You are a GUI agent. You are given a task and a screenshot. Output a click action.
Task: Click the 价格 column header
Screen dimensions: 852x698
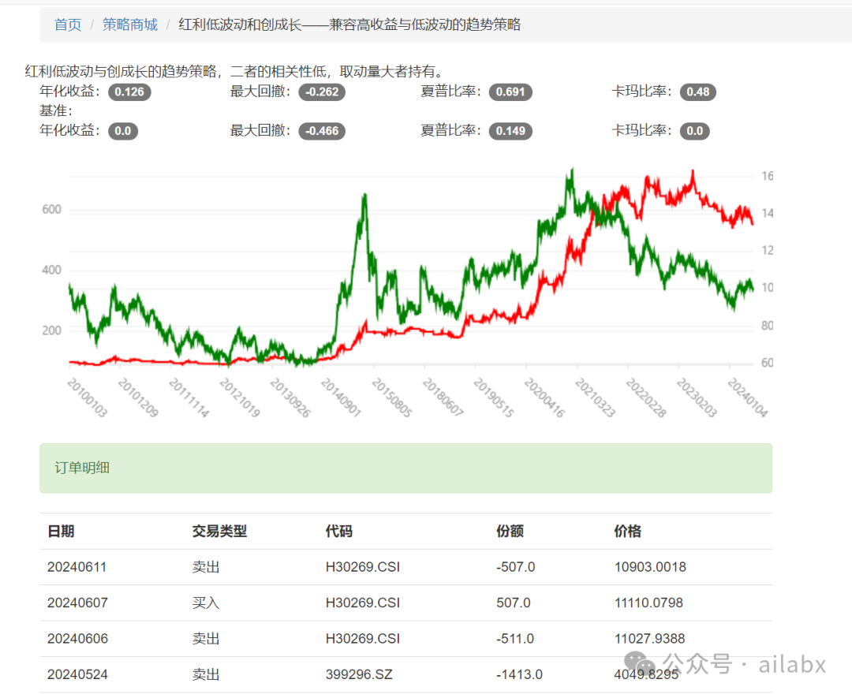pyautogui.click(x=627, y=531)
